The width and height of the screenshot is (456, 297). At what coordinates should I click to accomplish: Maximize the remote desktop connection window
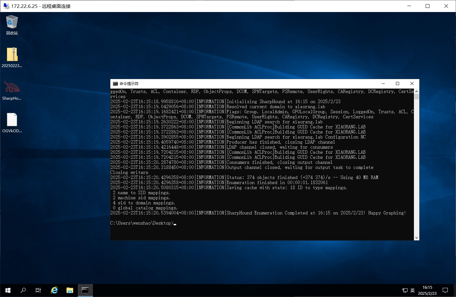click(428, 6)
